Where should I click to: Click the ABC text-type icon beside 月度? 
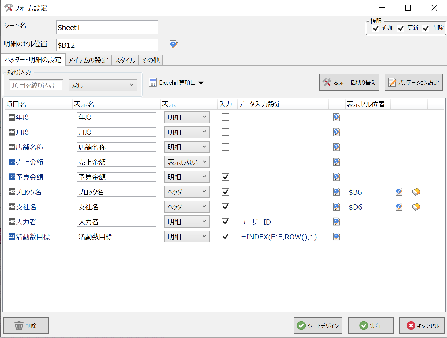pos(12,132)
